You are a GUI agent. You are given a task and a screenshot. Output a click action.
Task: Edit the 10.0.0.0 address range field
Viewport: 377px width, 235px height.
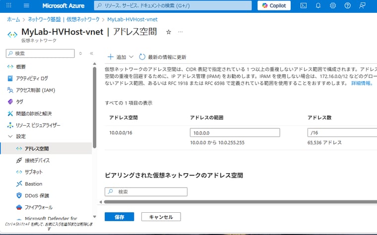pyautogui.click(x=235, y=133)
